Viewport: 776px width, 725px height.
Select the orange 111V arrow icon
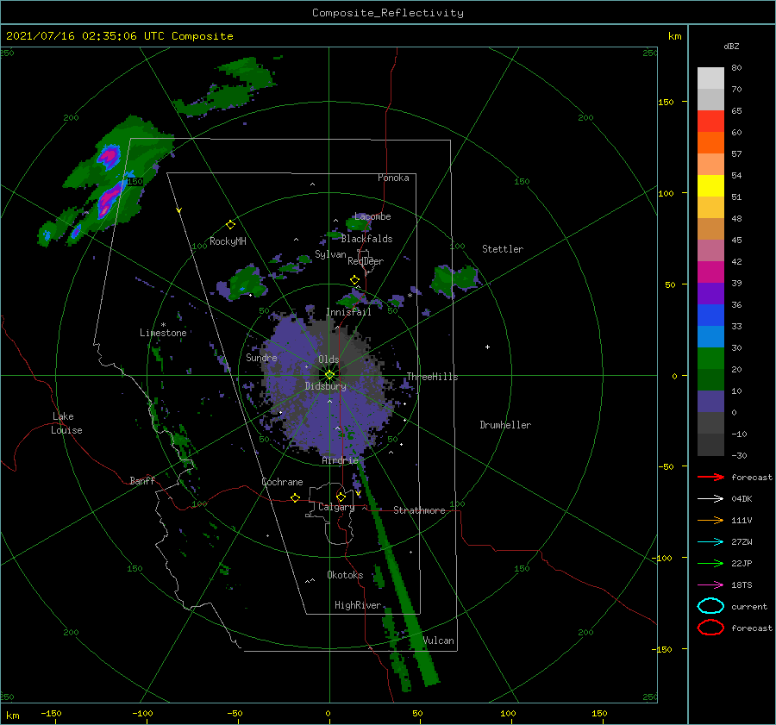click(x=710, y=520)
